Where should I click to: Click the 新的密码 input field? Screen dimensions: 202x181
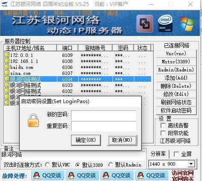[x=104, y=115]
